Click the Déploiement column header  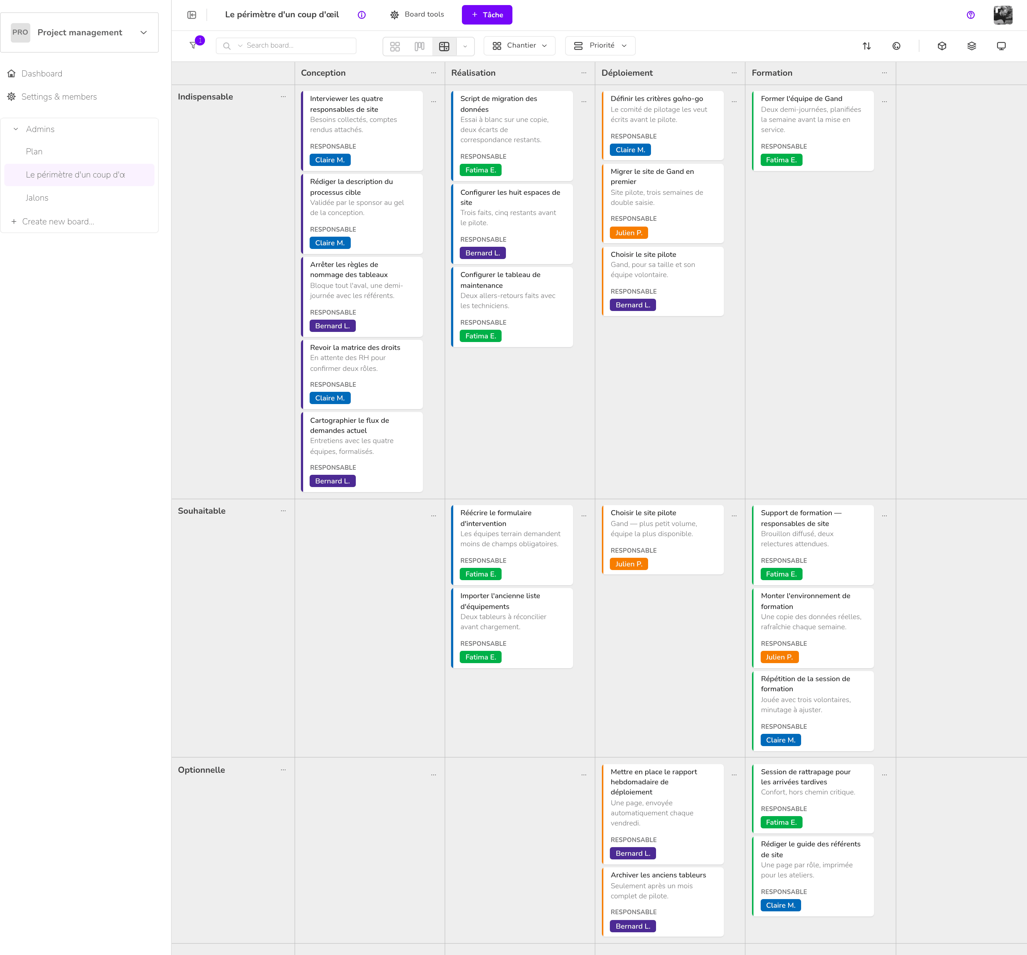coord(627,73)
